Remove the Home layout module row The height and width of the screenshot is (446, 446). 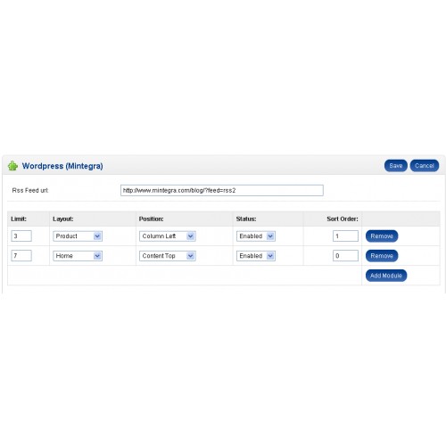[382, 256]
